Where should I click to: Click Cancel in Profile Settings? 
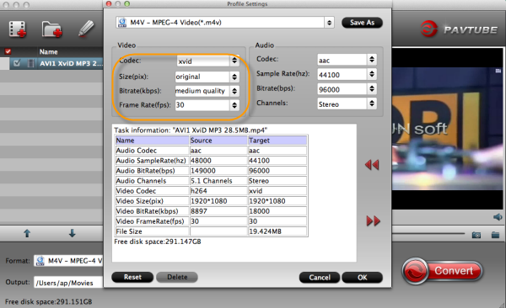point(320,278)
